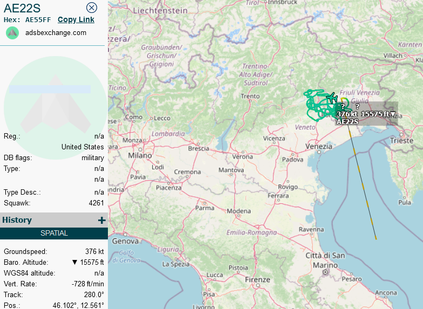423x309 pixels.
Task: Click the Trento city label on map
Action: tap(250, 96)
